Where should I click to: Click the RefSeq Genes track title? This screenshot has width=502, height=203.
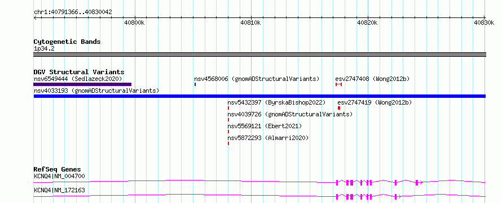click(58, 169)
